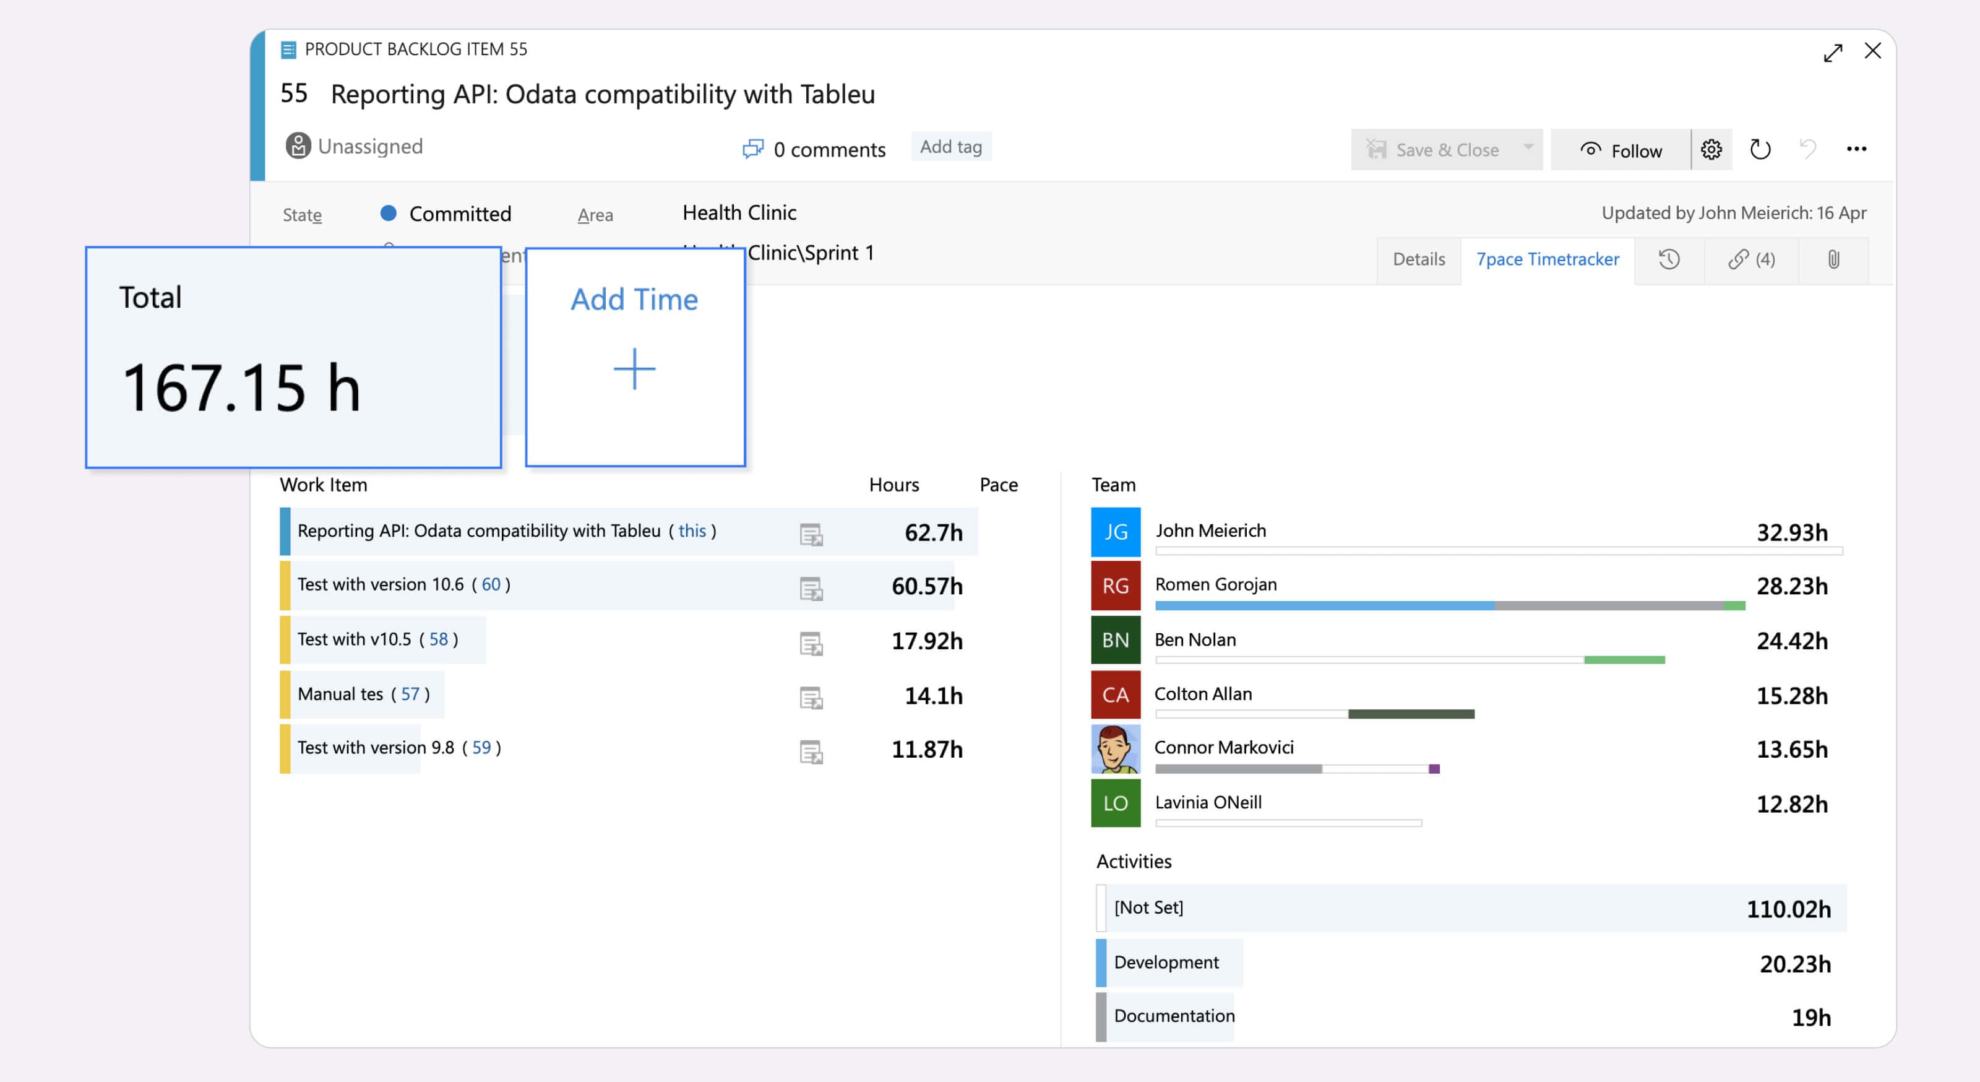Select the 7pace Timetracker tab
Screen dimensions: 1980x1082
point(1547,259)
